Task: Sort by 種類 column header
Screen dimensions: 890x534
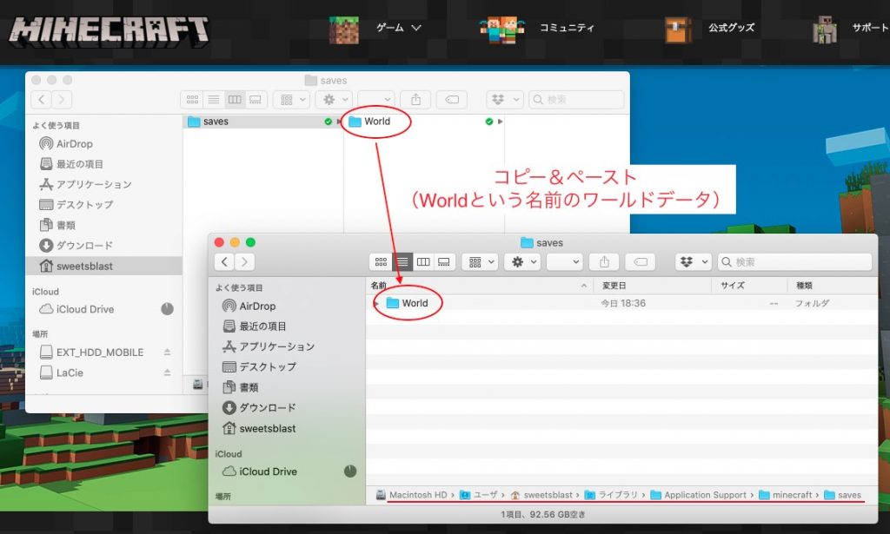Action: pyautogui.click(x=833, y=286)
